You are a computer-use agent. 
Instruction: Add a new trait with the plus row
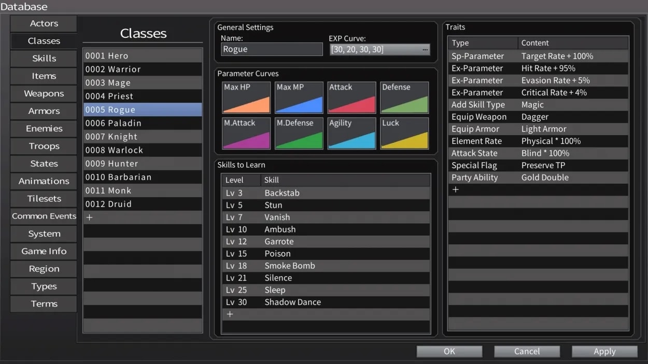click(x=456, y=190)
